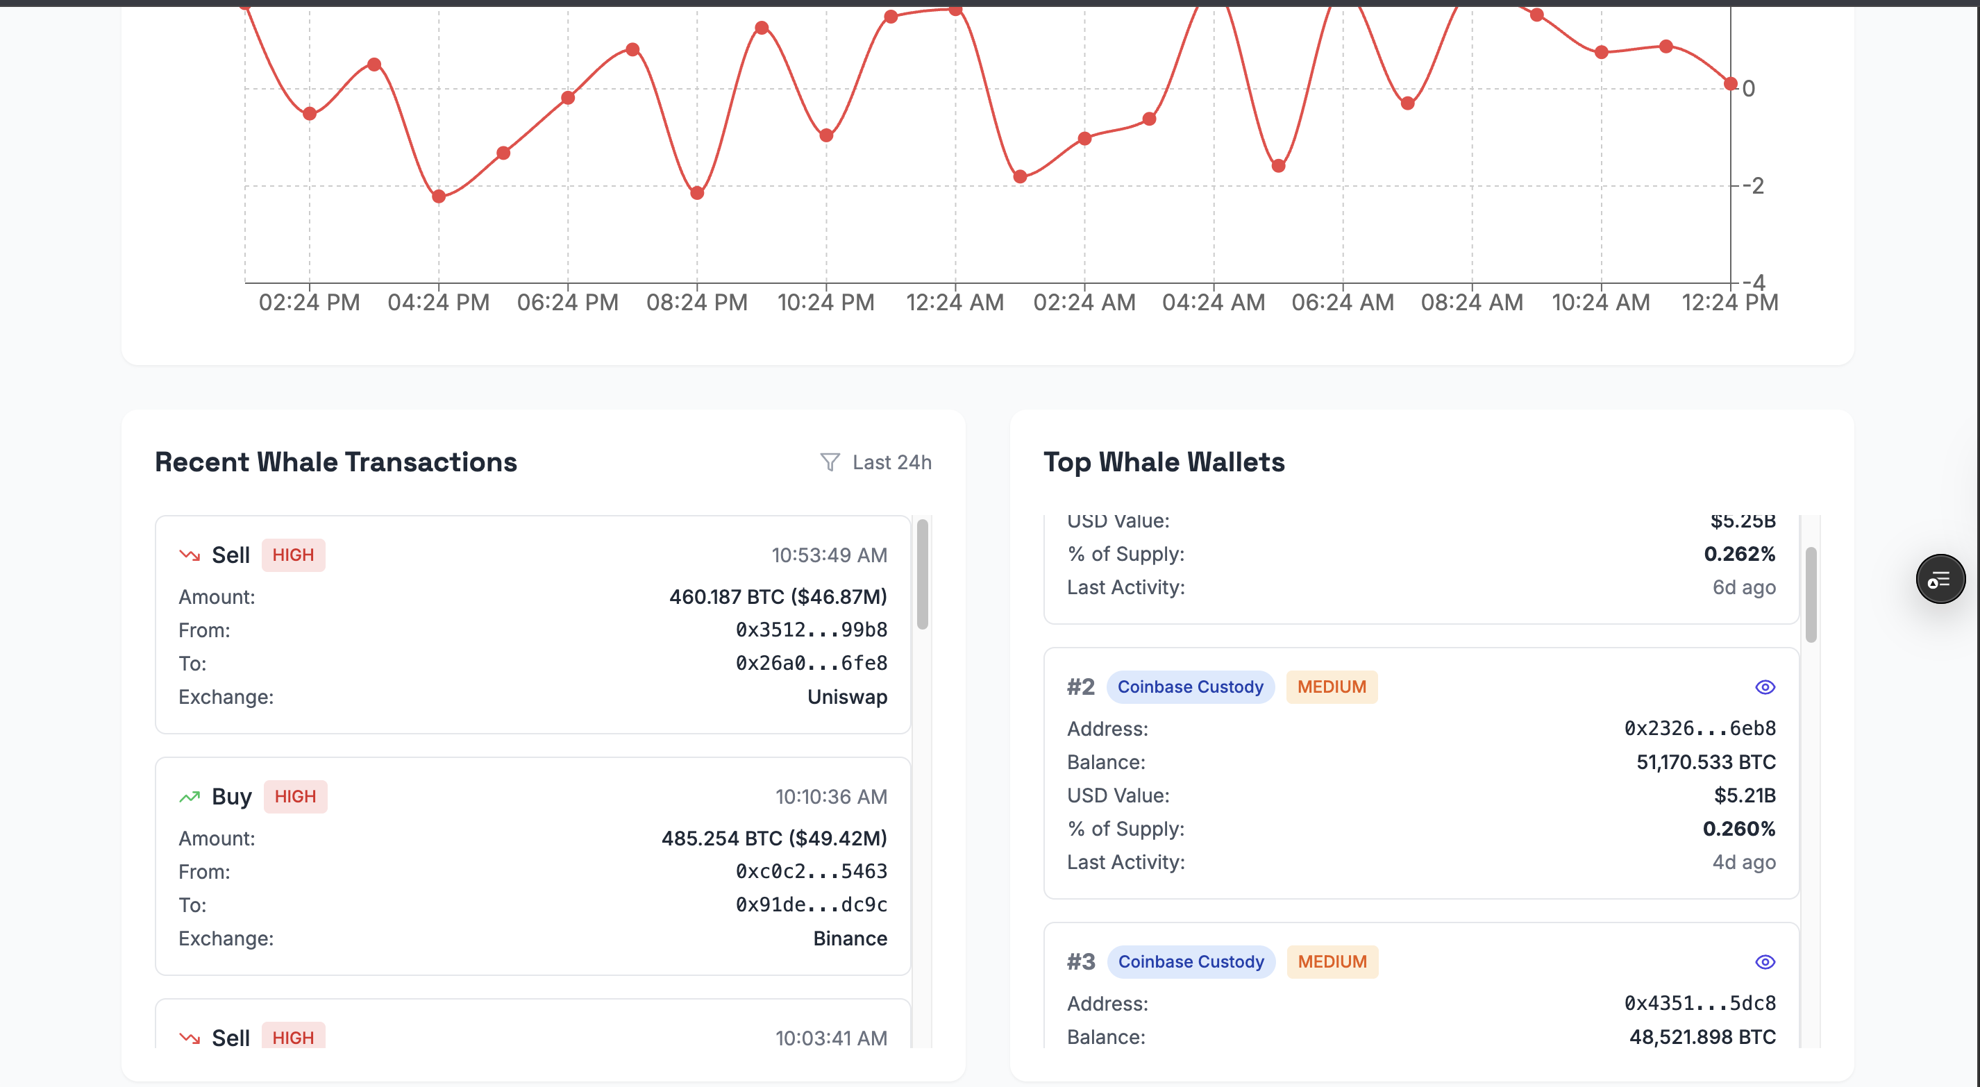
Task: Click the 0x2326...6eb8 wallet address
Action: click(1700, 728)
